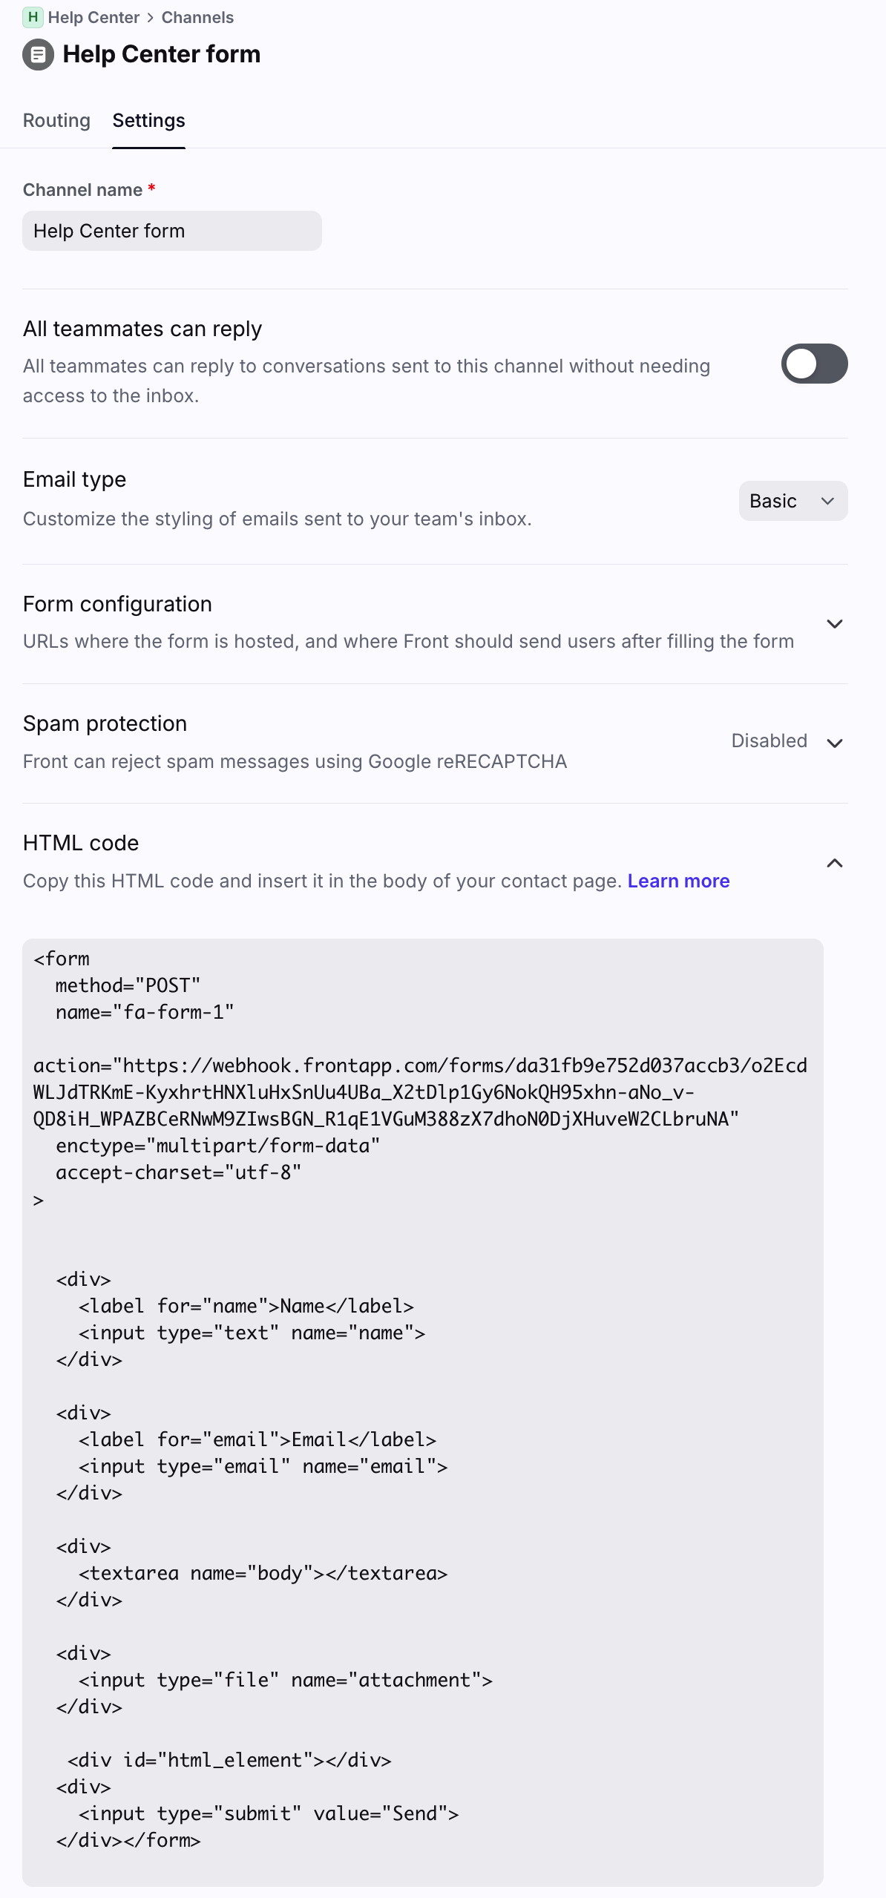886x1898 pixels.
Task: Expand Spam protection with its chevron
Action: (x=834, y=743)
